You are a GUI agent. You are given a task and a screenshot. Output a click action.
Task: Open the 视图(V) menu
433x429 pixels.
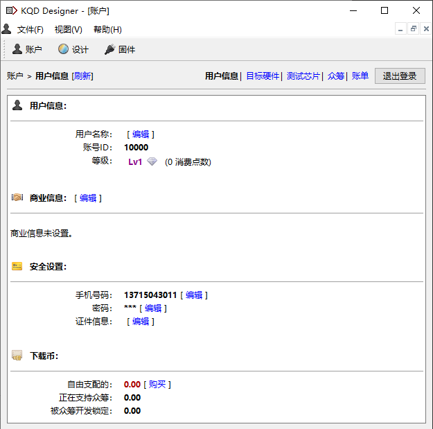(68, 30)
